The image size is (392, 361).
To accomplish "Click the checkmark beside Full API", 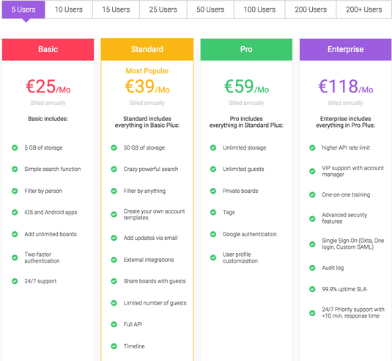I will click(x=114, y=324).
